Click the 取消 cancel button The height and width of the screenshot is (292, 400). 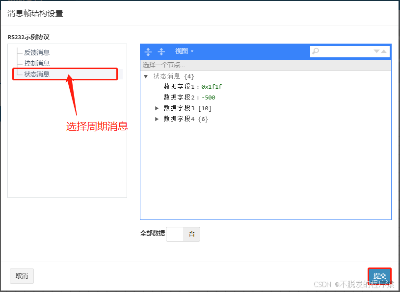click(x=22, y=276)
